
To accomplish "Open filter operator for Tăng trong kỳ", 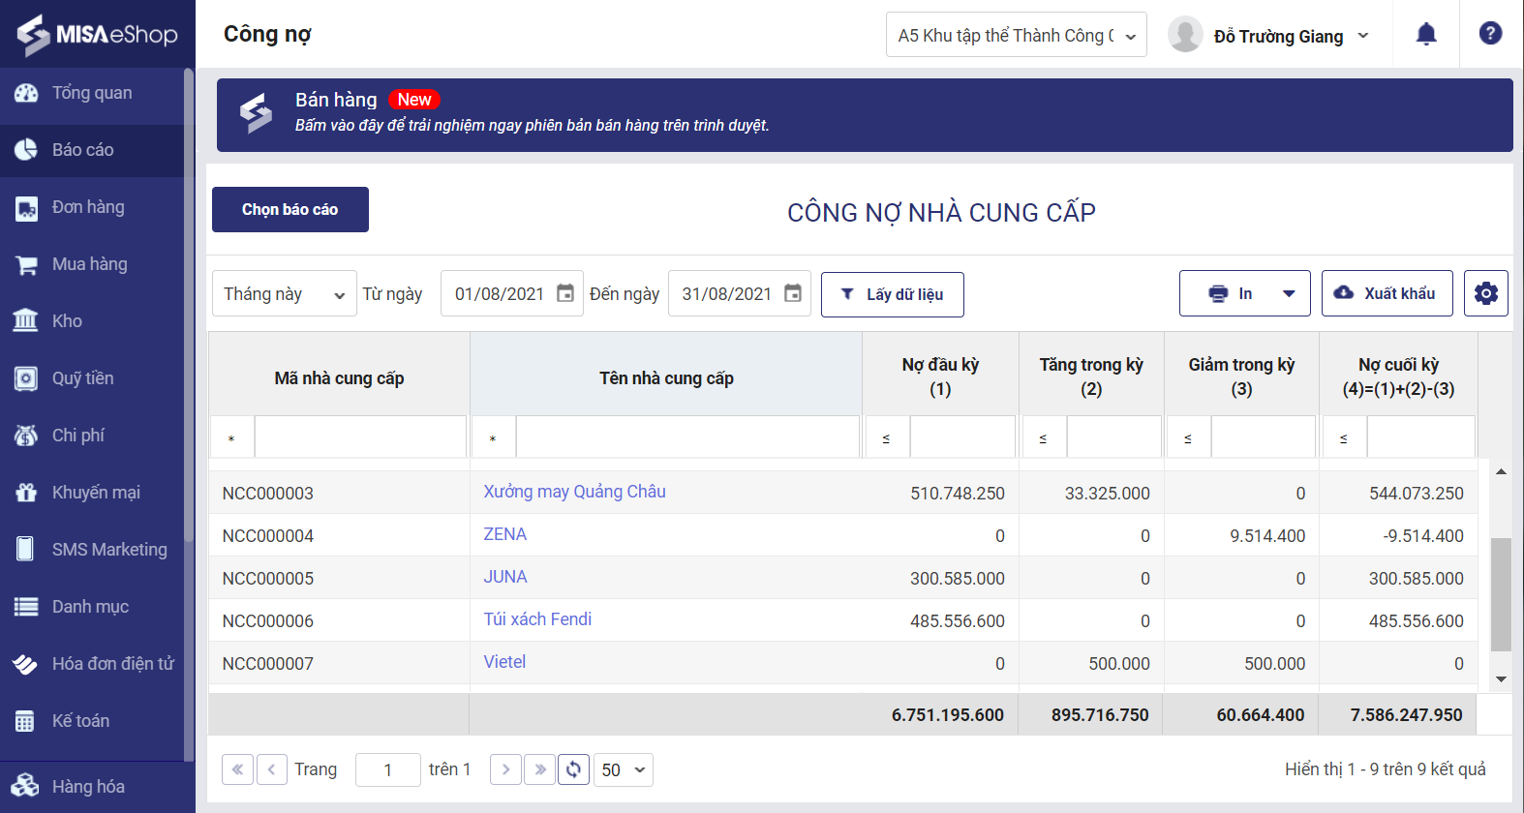I will tap(1044, 437).
